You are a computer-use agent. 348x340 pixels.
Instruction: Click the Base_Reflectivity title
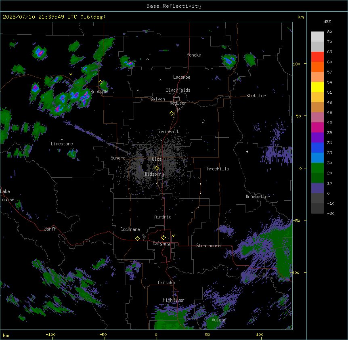[x=174, y=6]
